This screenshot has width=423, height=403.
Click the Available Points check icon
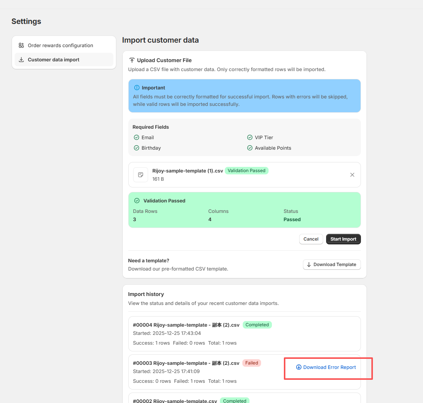coord(250,148)
